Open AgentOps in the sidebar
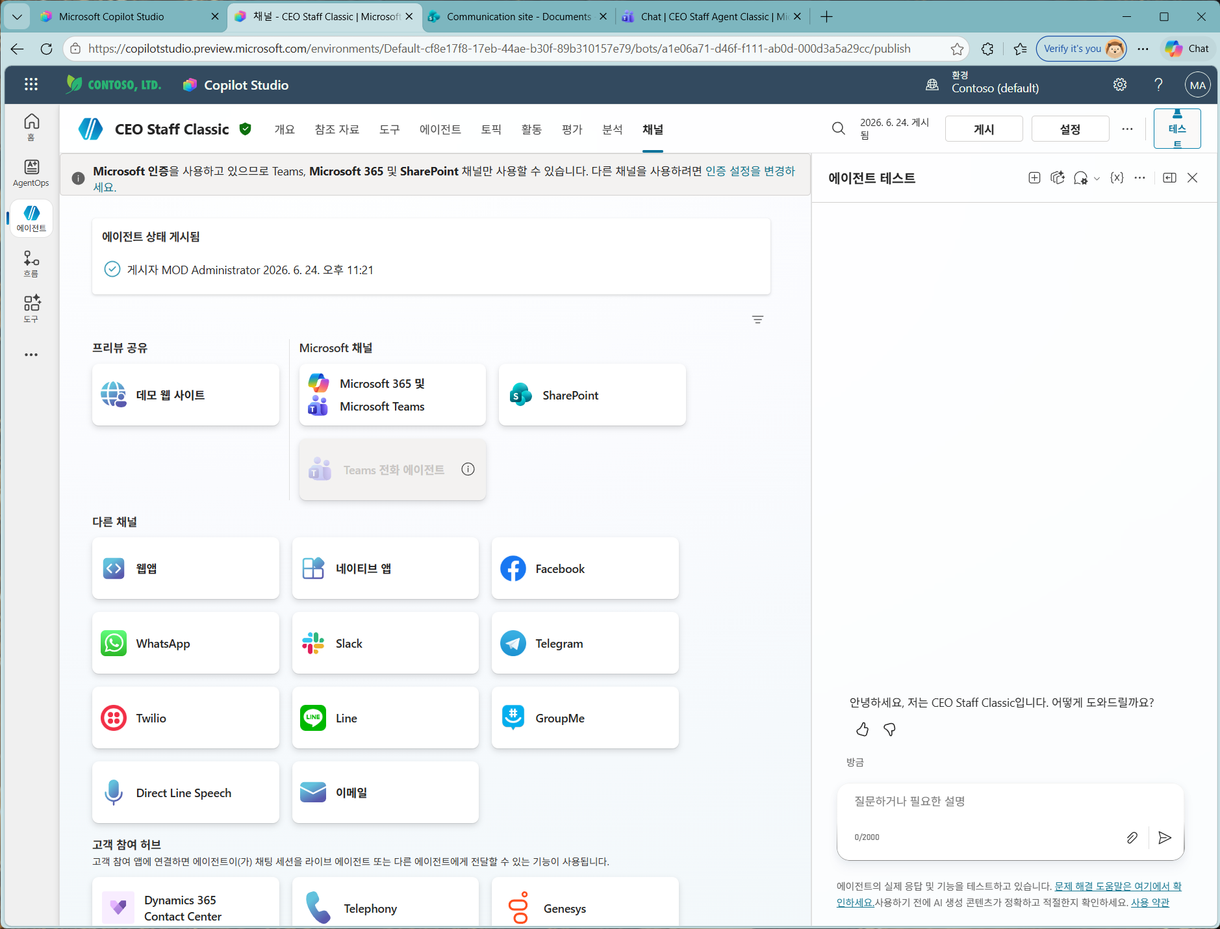1220x929 pixels. 31,173
